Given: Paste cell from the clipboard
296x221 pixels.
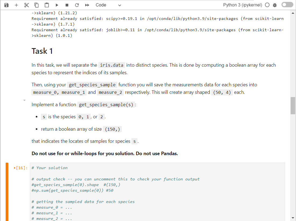Looking at the screenshot, I should tap(47, 5).
